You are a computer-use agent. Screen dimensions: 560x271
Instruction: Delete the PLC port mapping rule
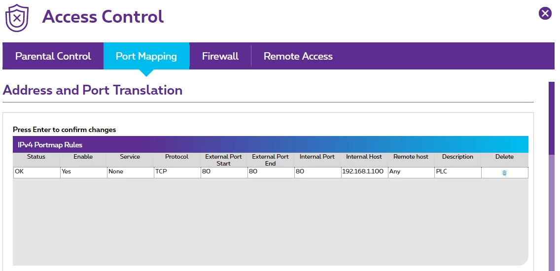(504, 172)
